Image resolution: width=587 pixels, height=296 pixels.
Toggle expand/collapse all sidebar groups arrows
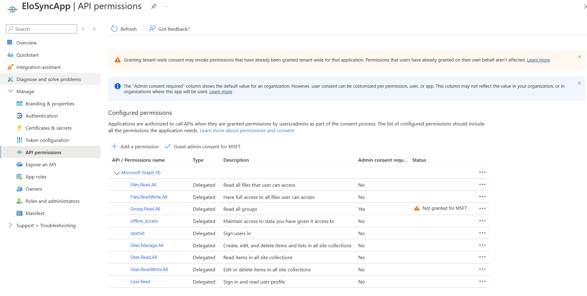83,29
